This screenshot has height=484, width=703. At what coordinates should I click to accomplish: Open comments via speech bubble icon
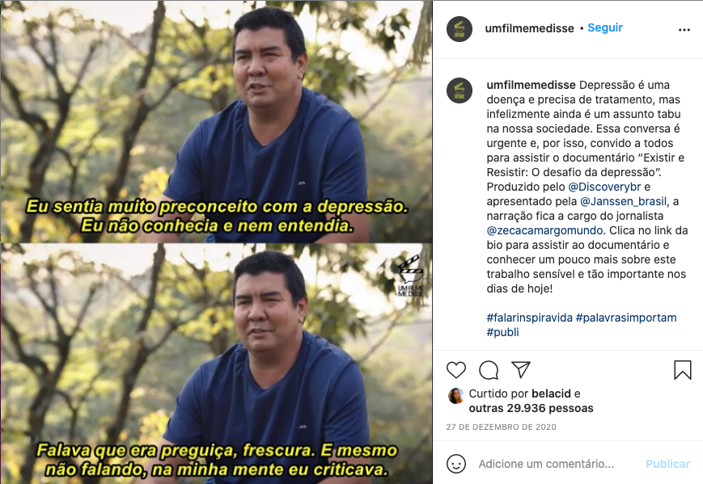pos(489,370)
